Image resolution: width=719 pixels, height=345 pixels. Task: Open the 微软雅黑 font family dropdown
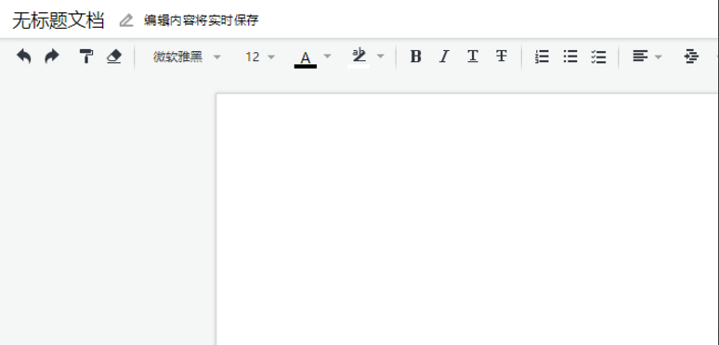(187, 57)
